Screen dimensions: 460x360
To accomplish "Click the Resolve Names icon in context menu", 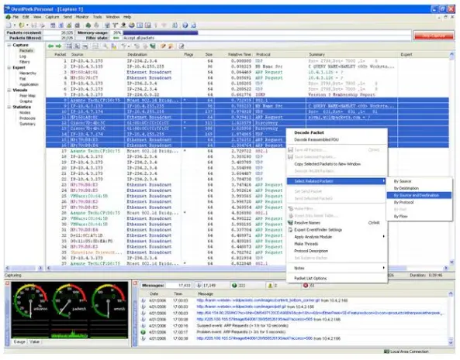I will (290, 223).
